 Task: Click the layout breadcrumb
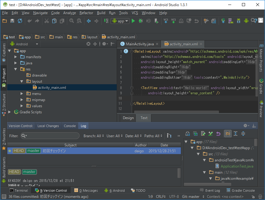pyautogui.click(x=90, y=37)
